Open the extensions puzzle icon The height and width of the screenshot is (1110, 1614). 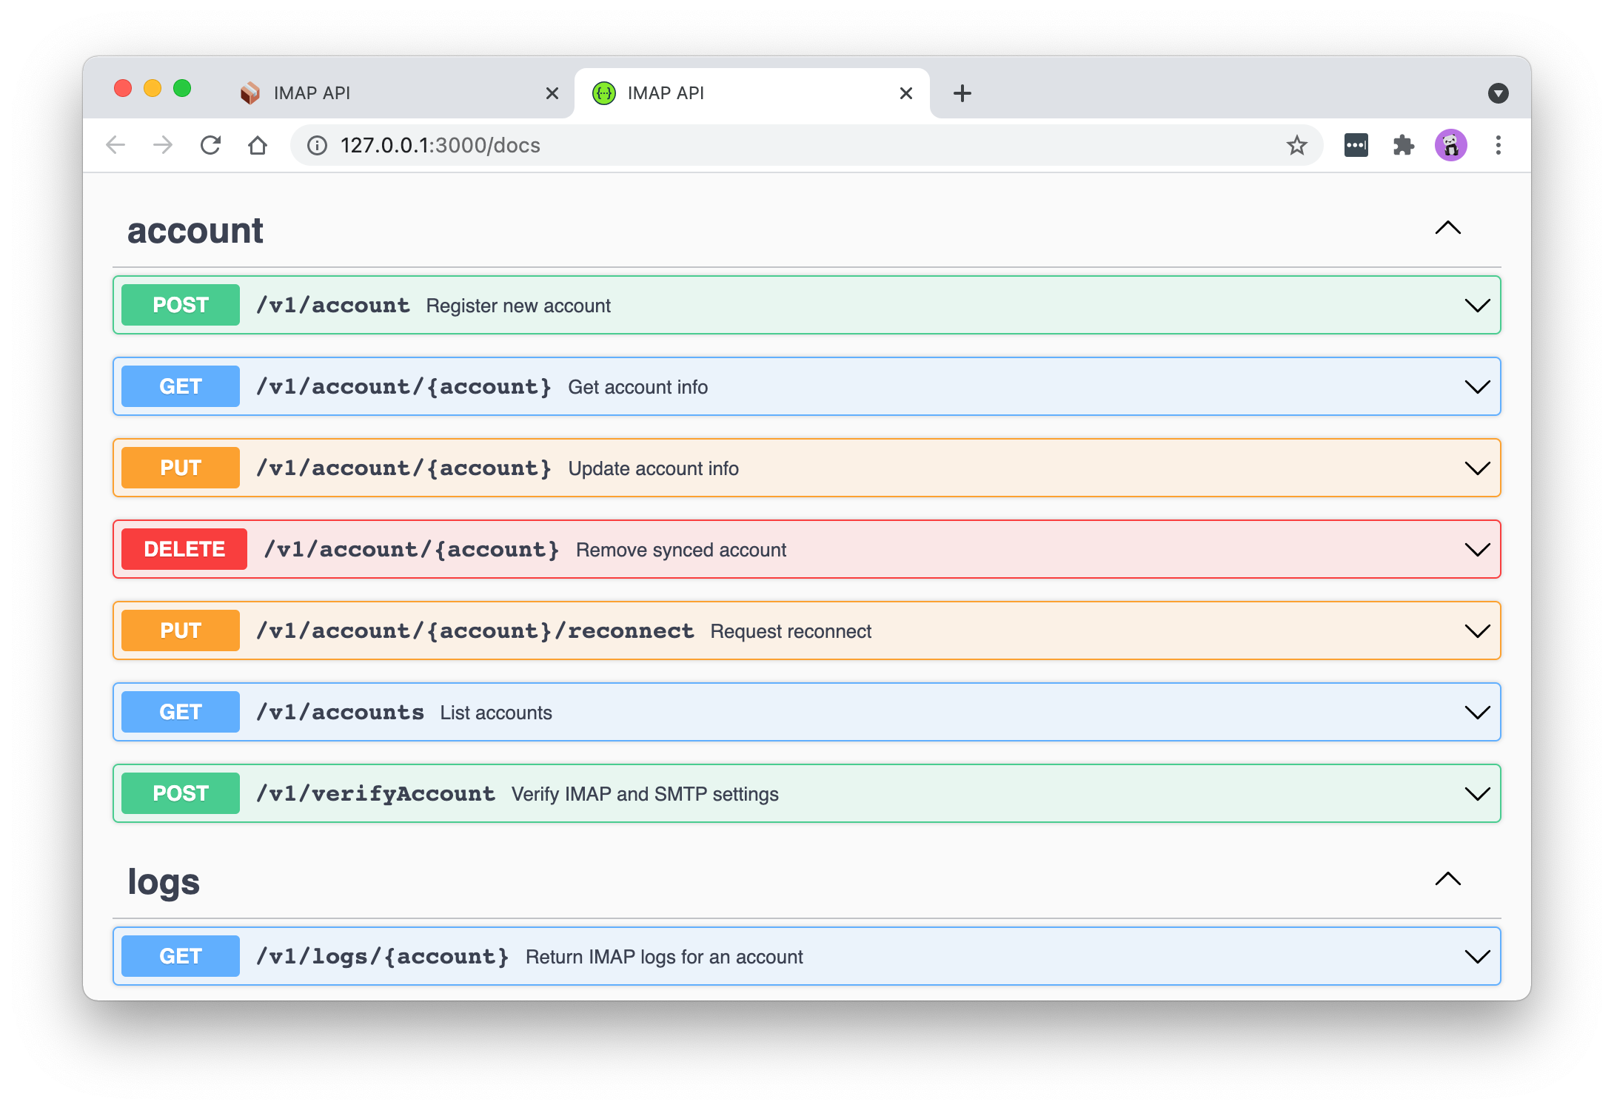(1403, 145)
